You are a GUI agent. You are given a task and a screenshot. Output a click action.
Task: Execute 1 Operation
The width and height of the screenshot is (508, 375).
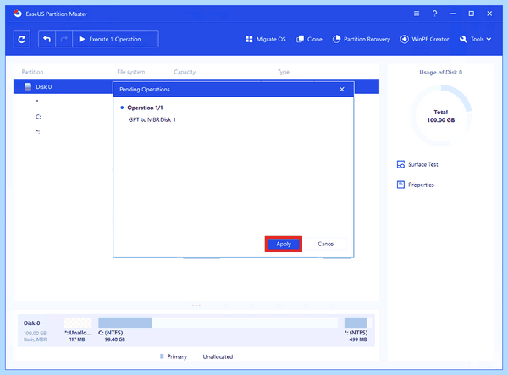click(x=115, y=39)
